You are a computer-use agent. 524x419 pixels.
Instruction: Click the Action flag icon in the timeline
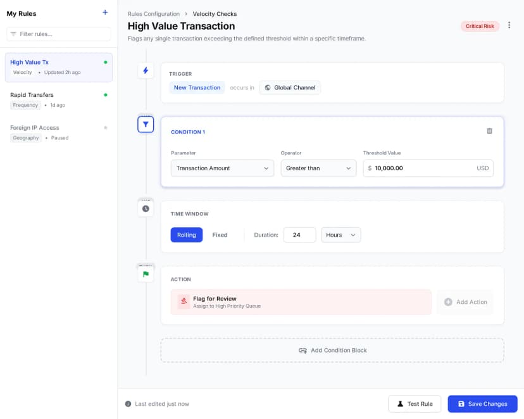click(x=146, y=273)
